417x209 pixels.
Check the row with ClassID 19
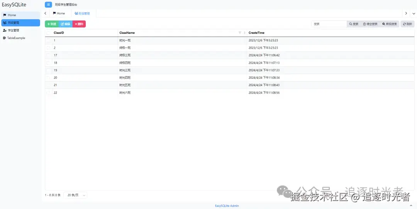48,70
